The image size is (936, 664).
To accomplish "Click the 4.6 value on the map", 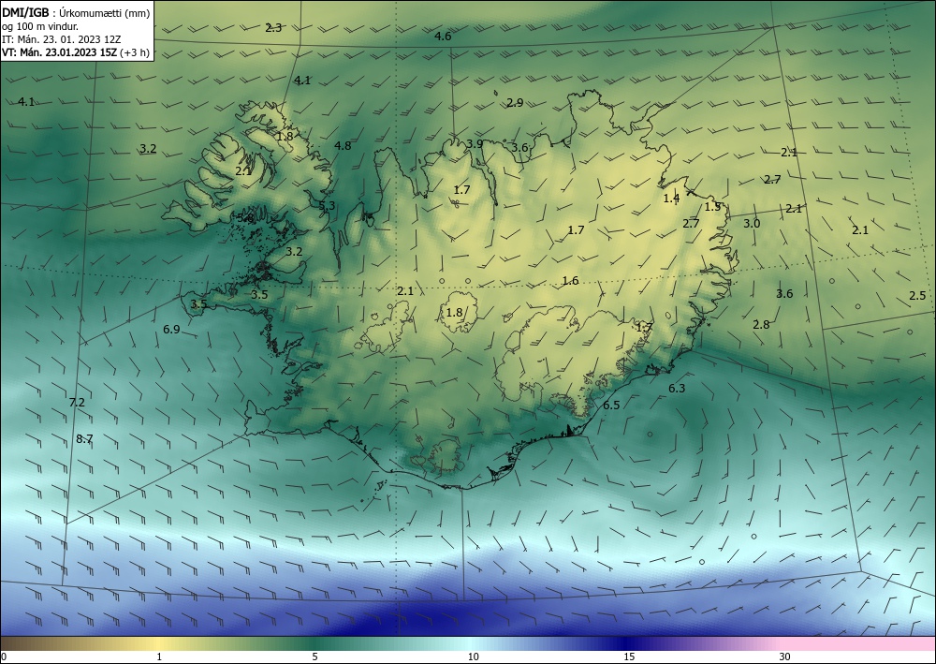I will (443, 37).
